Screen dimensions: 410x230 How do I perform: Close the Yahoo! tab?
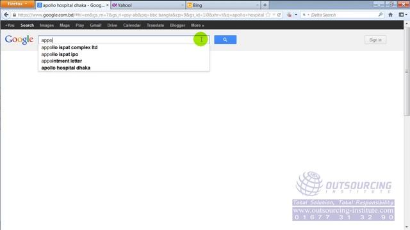tap(182, 5)
